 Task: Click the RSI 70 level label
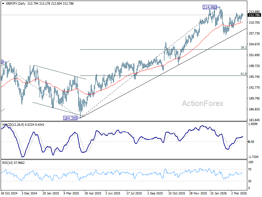(250, 169)
